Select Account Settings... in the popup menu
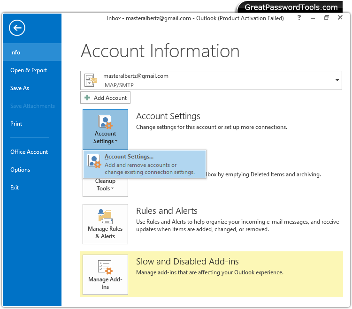Screen dimensions: 352x309 145,164
